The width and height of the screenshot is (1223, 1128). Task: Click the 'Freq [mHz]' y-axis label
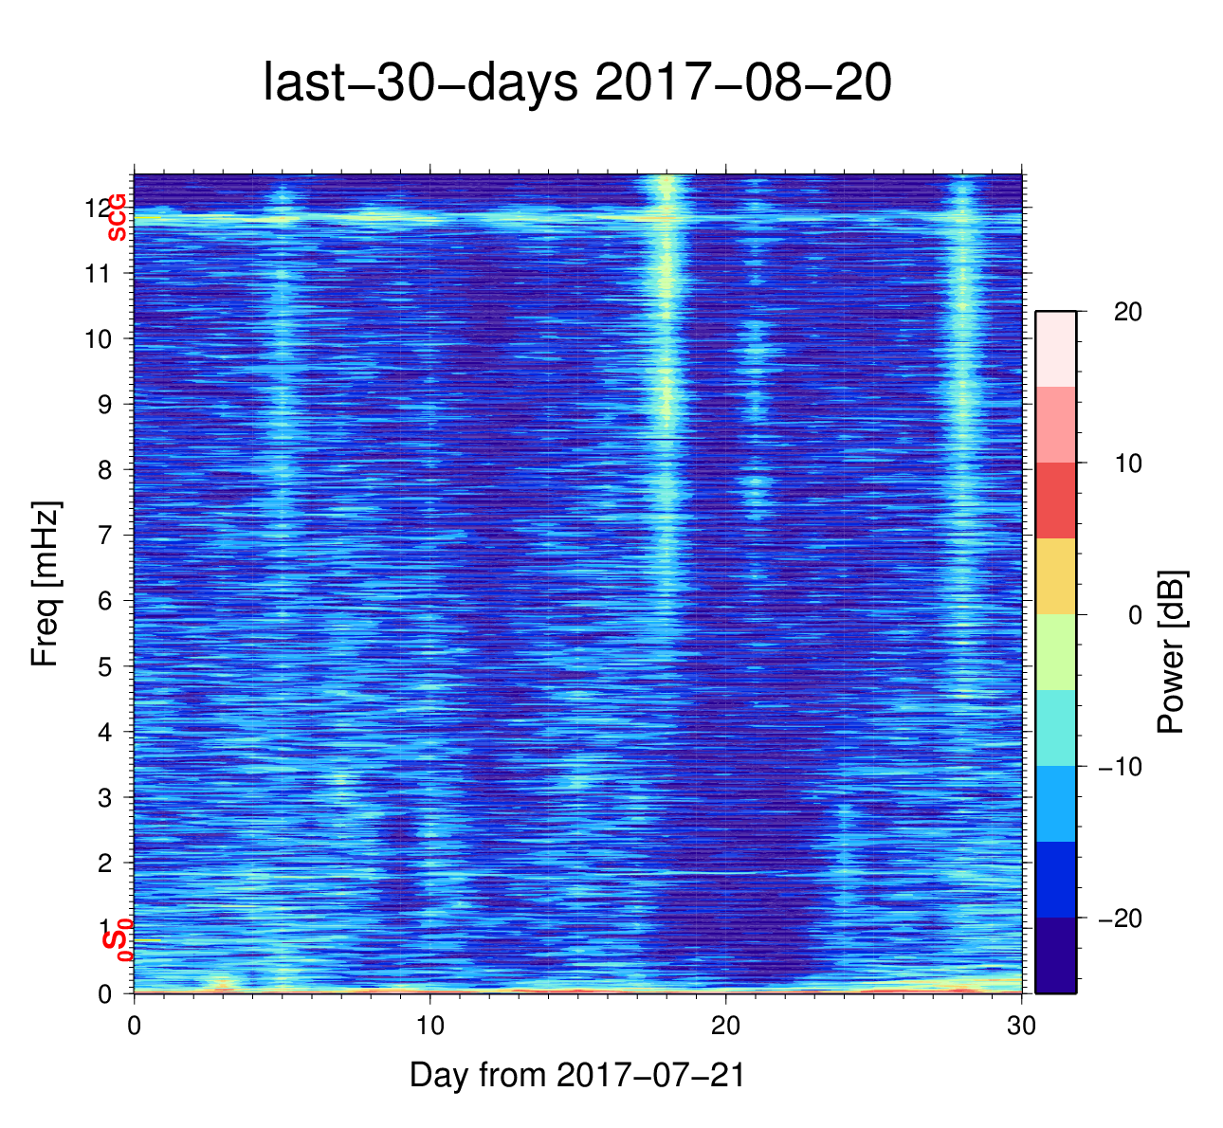(x=46, y=584)
